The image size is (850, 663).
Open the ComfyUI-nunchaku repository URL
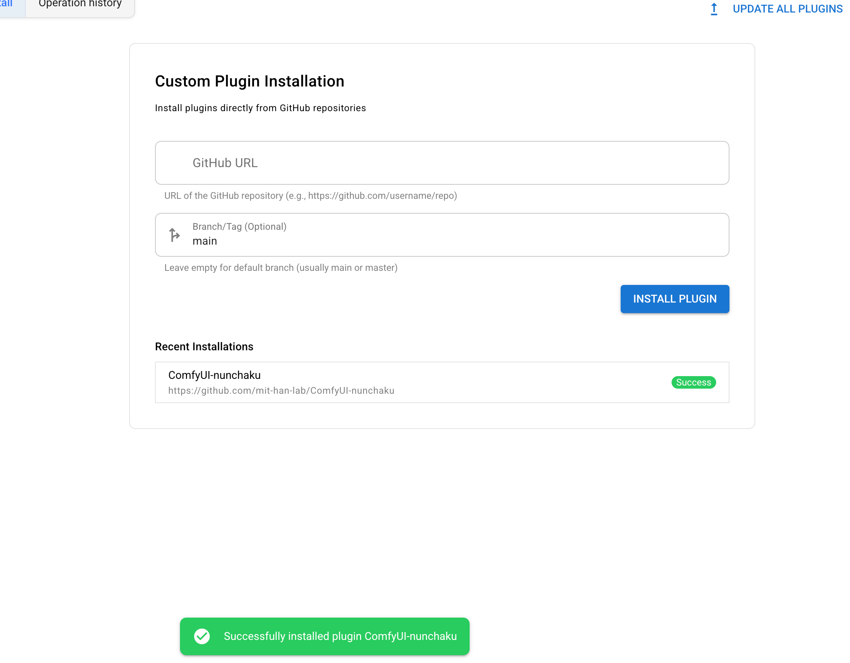[x=281, y=391]
